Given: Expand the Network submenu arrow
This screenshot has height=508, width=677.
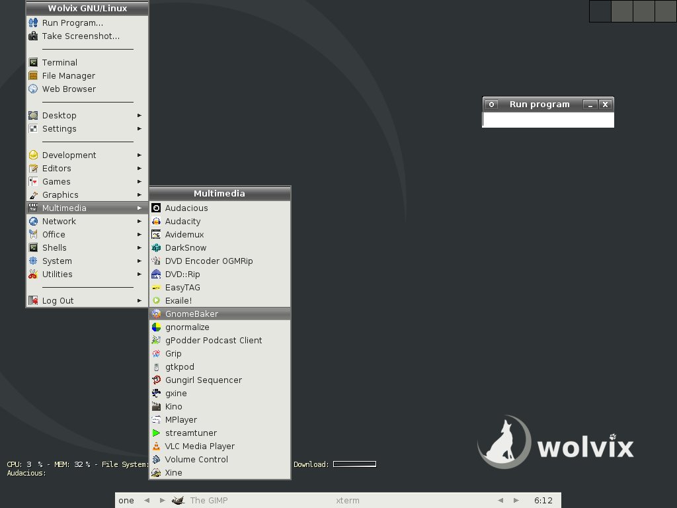Looking at the screenshot, I should pos(139,221).
